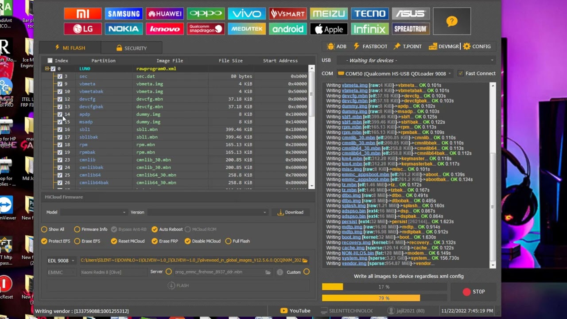
Task: Click the FLASH button
Action: [178, 285]
